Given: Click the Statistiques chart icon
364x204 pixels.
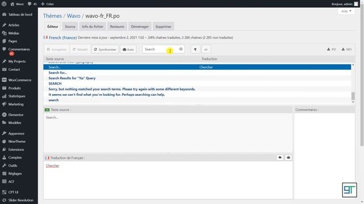Looking at the screenshot, I should coord(4,96).
